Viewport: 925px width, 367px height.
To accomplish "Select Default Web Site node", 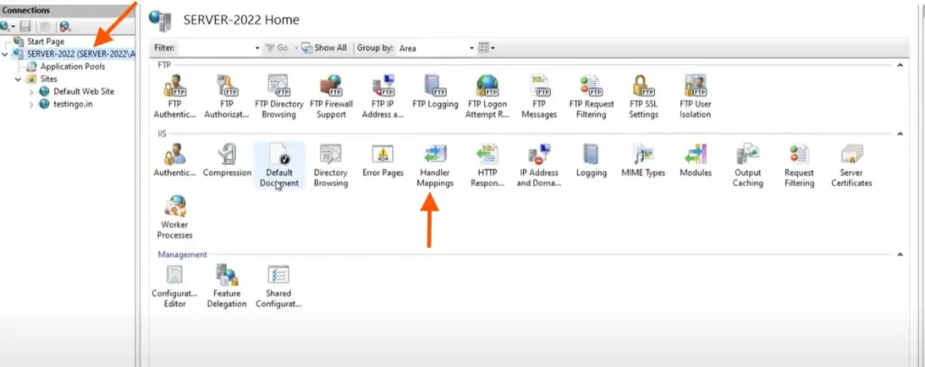I will [84, 91].
